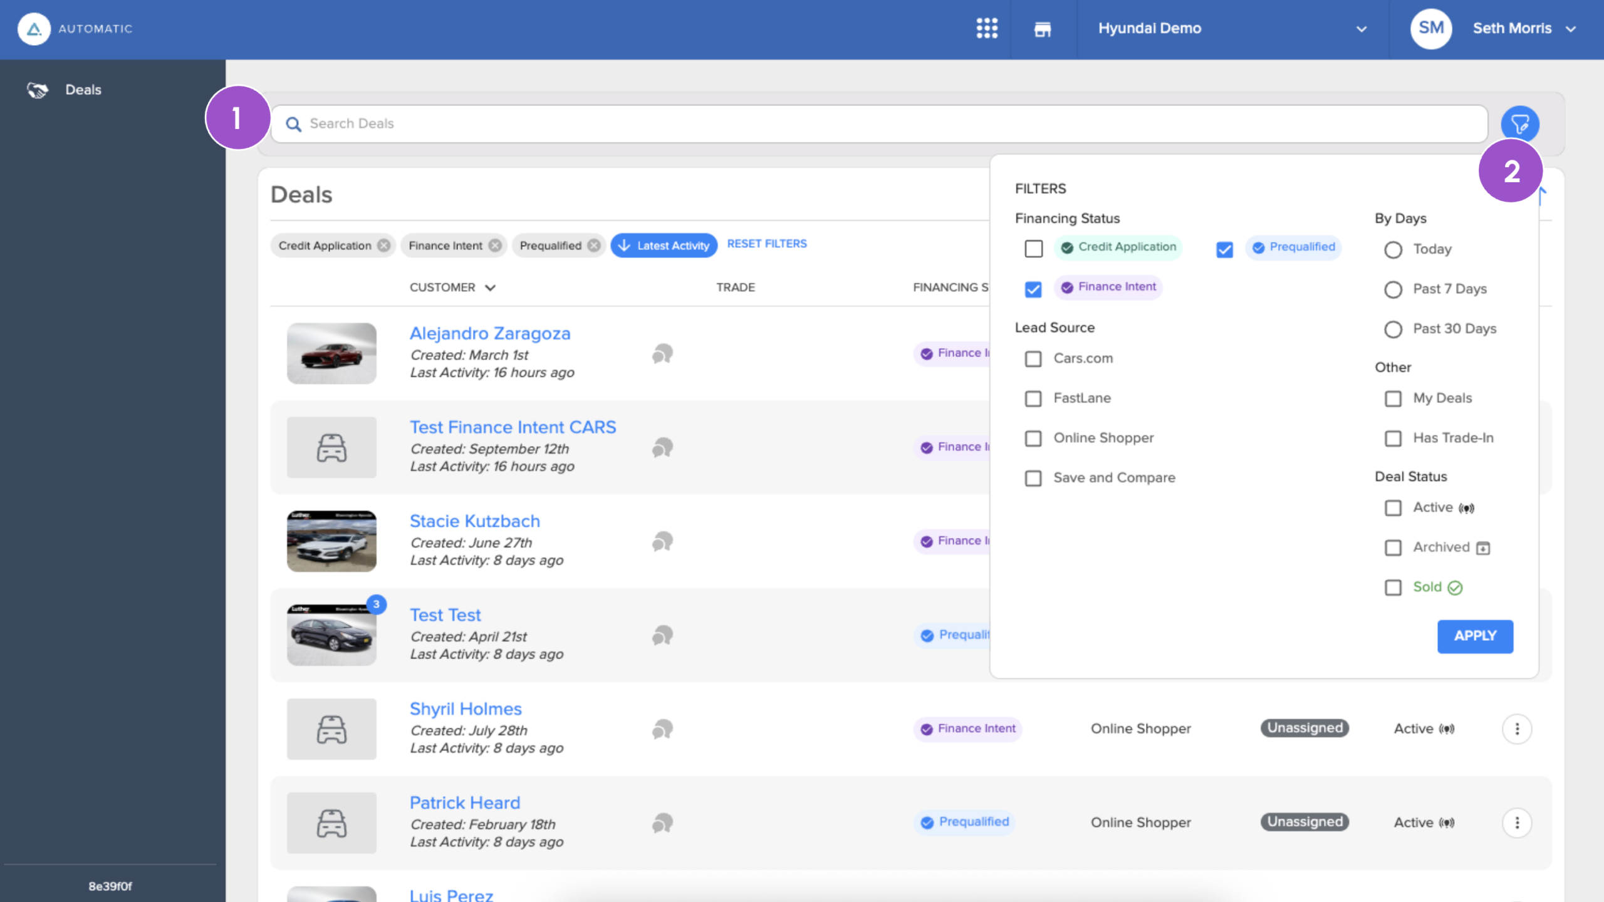
Task: Open chat icon for Test Finance Intent CARS
Action: 662,448
